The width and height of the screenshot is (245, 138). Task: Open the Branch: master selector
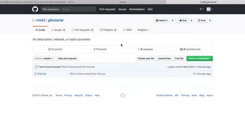[x=44, y=59]
